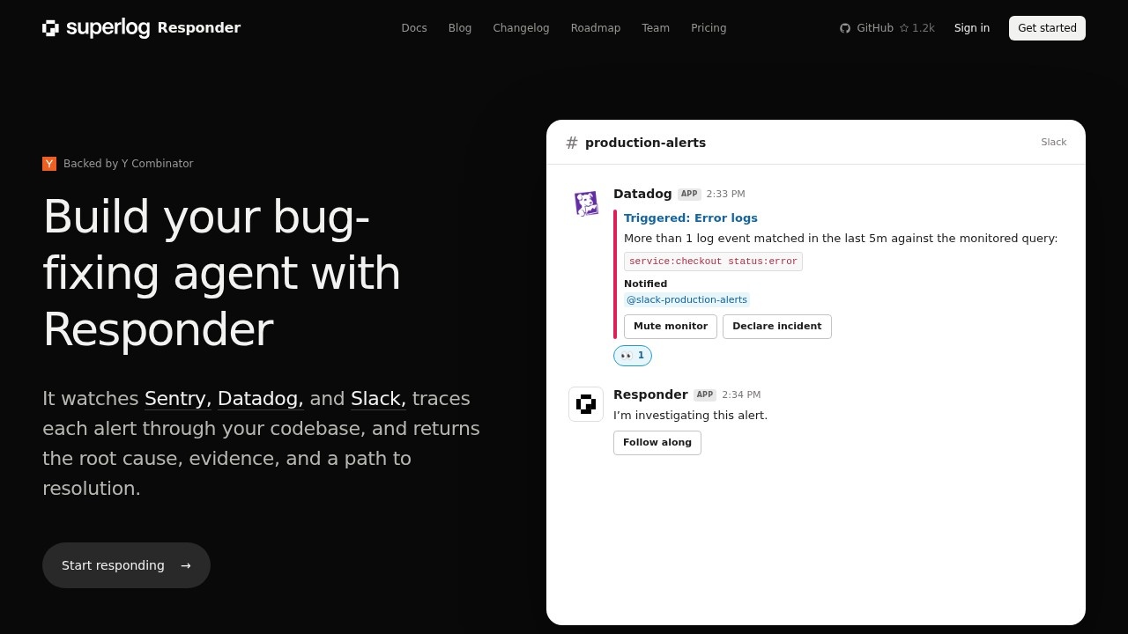Click the Get started button
This screenshot has width=1128, height=634.
1047,28
